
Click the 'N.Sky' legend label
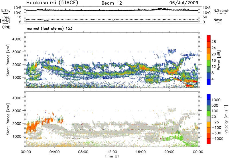coord(5,11)
